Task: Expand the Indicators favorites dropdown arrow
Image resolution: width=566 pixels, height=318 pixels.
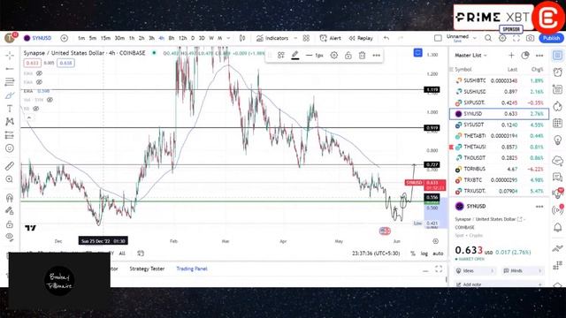Action: coord(295,38)
